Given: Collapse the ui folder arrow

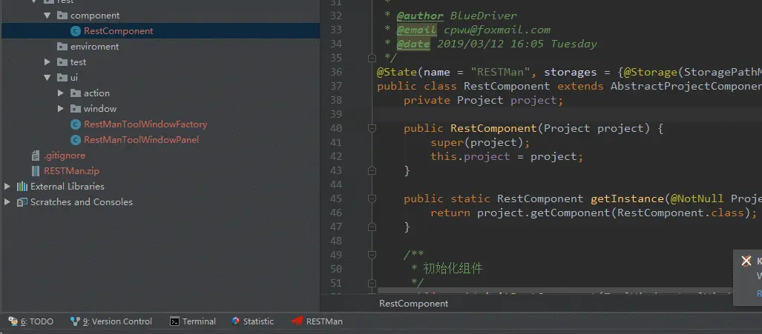Looking at the screenshot, I should click(x=47, y=78).
